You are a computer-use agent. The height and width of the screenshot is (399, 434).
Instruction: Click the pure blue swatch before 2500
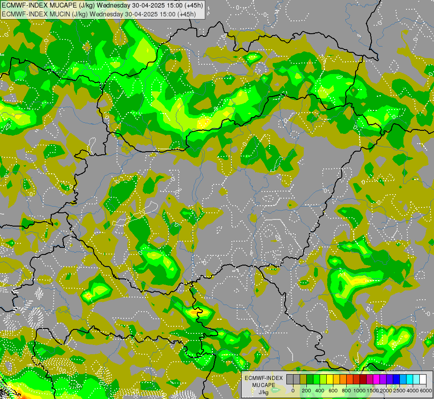[x=397, y=379]
